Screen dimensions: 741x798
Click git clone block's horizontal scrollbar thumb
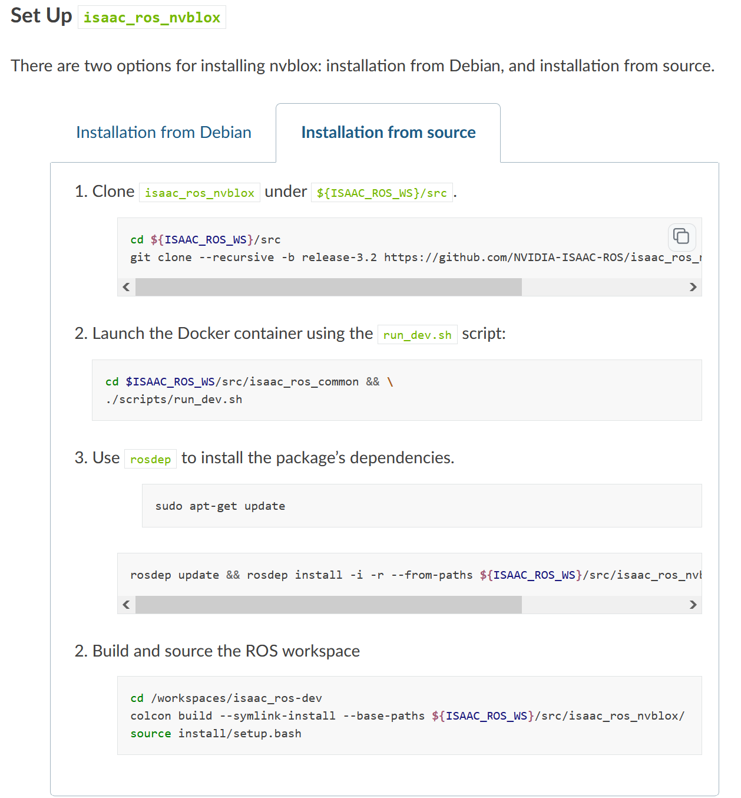click(x=328, y=287)
